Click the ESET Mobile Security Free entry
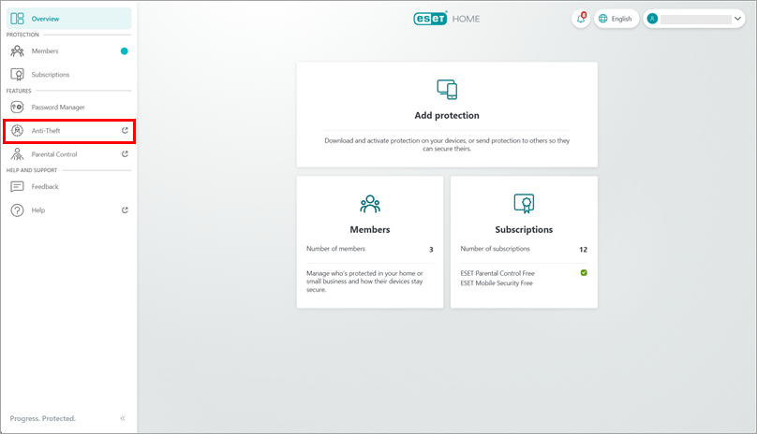Image resolution: width=757 pixels, height=434 pixels. (497, 282)
